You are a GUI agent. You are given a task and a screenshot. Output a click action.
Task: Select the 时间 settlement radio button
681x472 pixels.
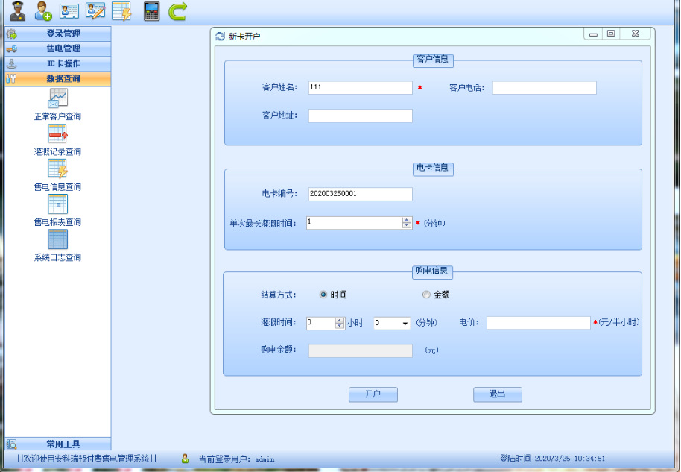(x=323, y=295)
